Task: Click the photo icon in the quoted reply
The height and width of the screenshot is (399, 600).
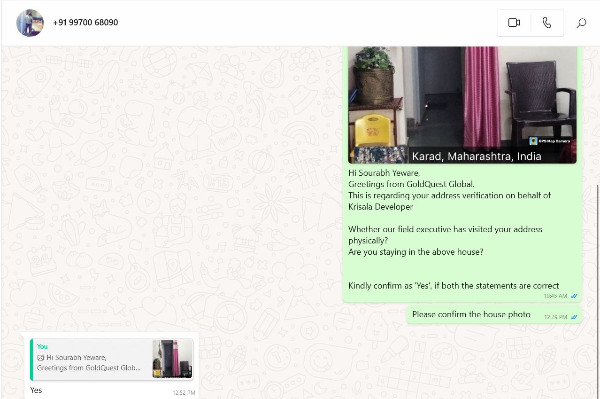Action: [40, 358]
